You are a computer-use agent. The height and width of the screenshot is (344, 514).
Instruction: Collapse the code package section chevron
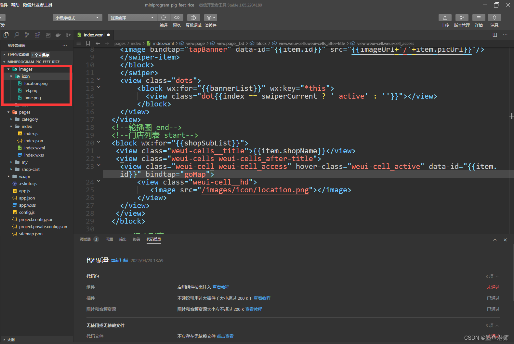[x=497, y=276]
